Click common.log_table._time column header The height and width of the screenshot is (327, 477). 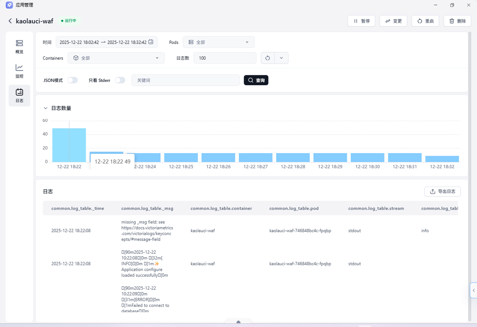(x=78, y=209)
